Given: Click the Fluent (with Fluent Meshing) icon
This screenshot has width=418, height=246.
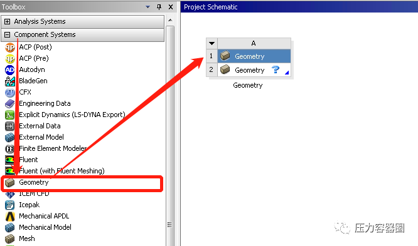Looking at the screenshot, I should tap(10, 171).
